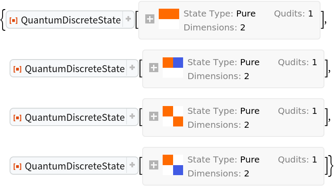Click plus beside fourth QuantumDiscreteState label
The height and width of the screenshot is (186, 334).
coord(132,165)
